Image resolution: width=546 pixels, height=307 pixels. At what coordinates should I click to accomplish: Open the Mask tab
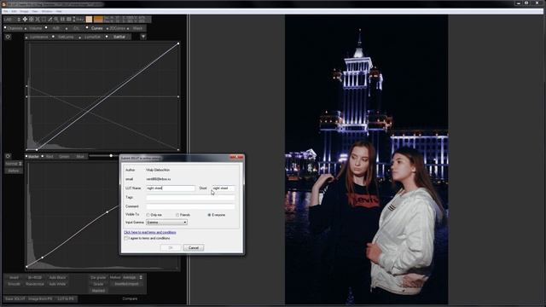(137, 28)
